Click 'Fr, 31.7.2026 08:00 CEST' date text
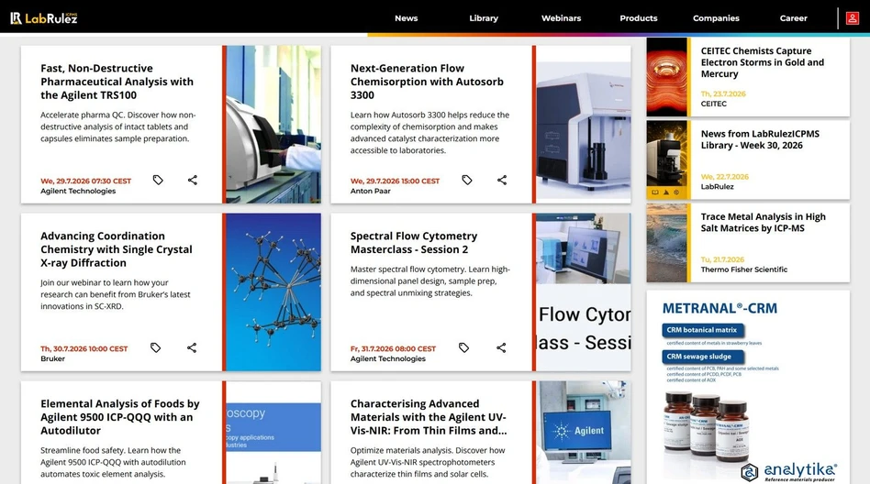Screen dimensions: 870x484 (394, 348)
